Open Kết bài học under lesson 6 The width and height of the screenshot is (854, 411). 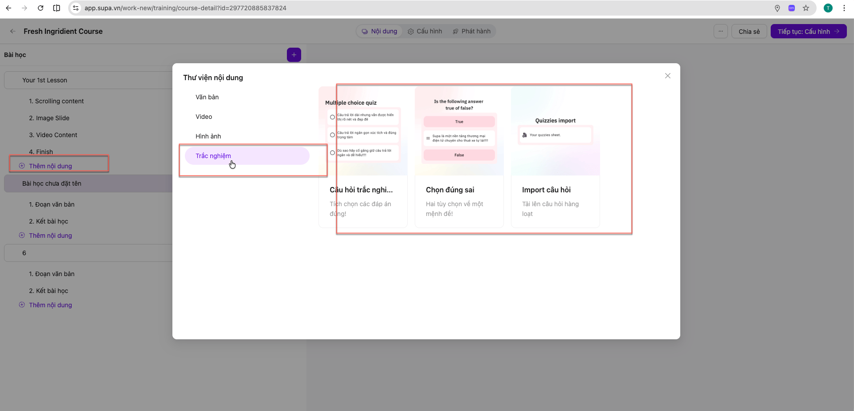[49, 291]
